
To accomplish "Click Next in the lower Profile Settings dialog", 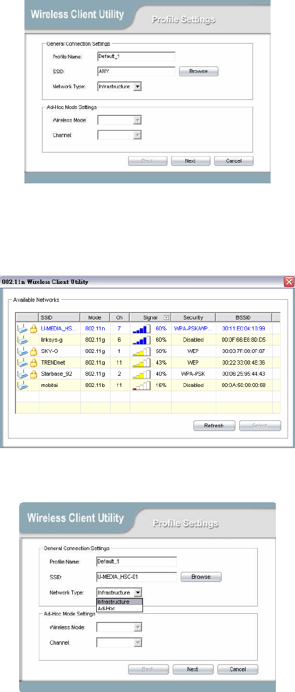I will [x=193, y=669].
